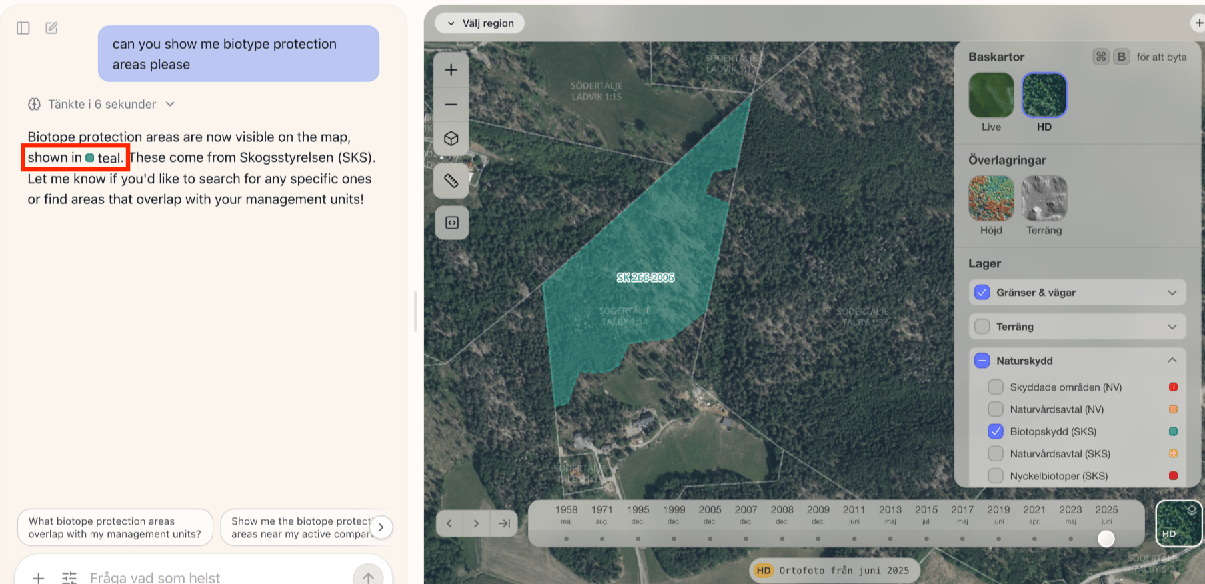Image resolution: width=1205 pixels, height=584 pixels.
Task: Enable the Höjd overlay
Action: tap(991, 199)
